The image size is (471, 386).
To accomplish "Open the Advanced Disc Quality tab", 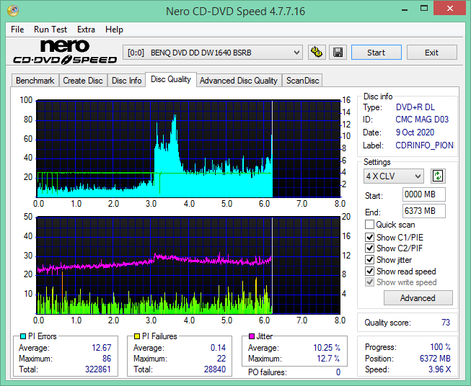I will [239, 81].
